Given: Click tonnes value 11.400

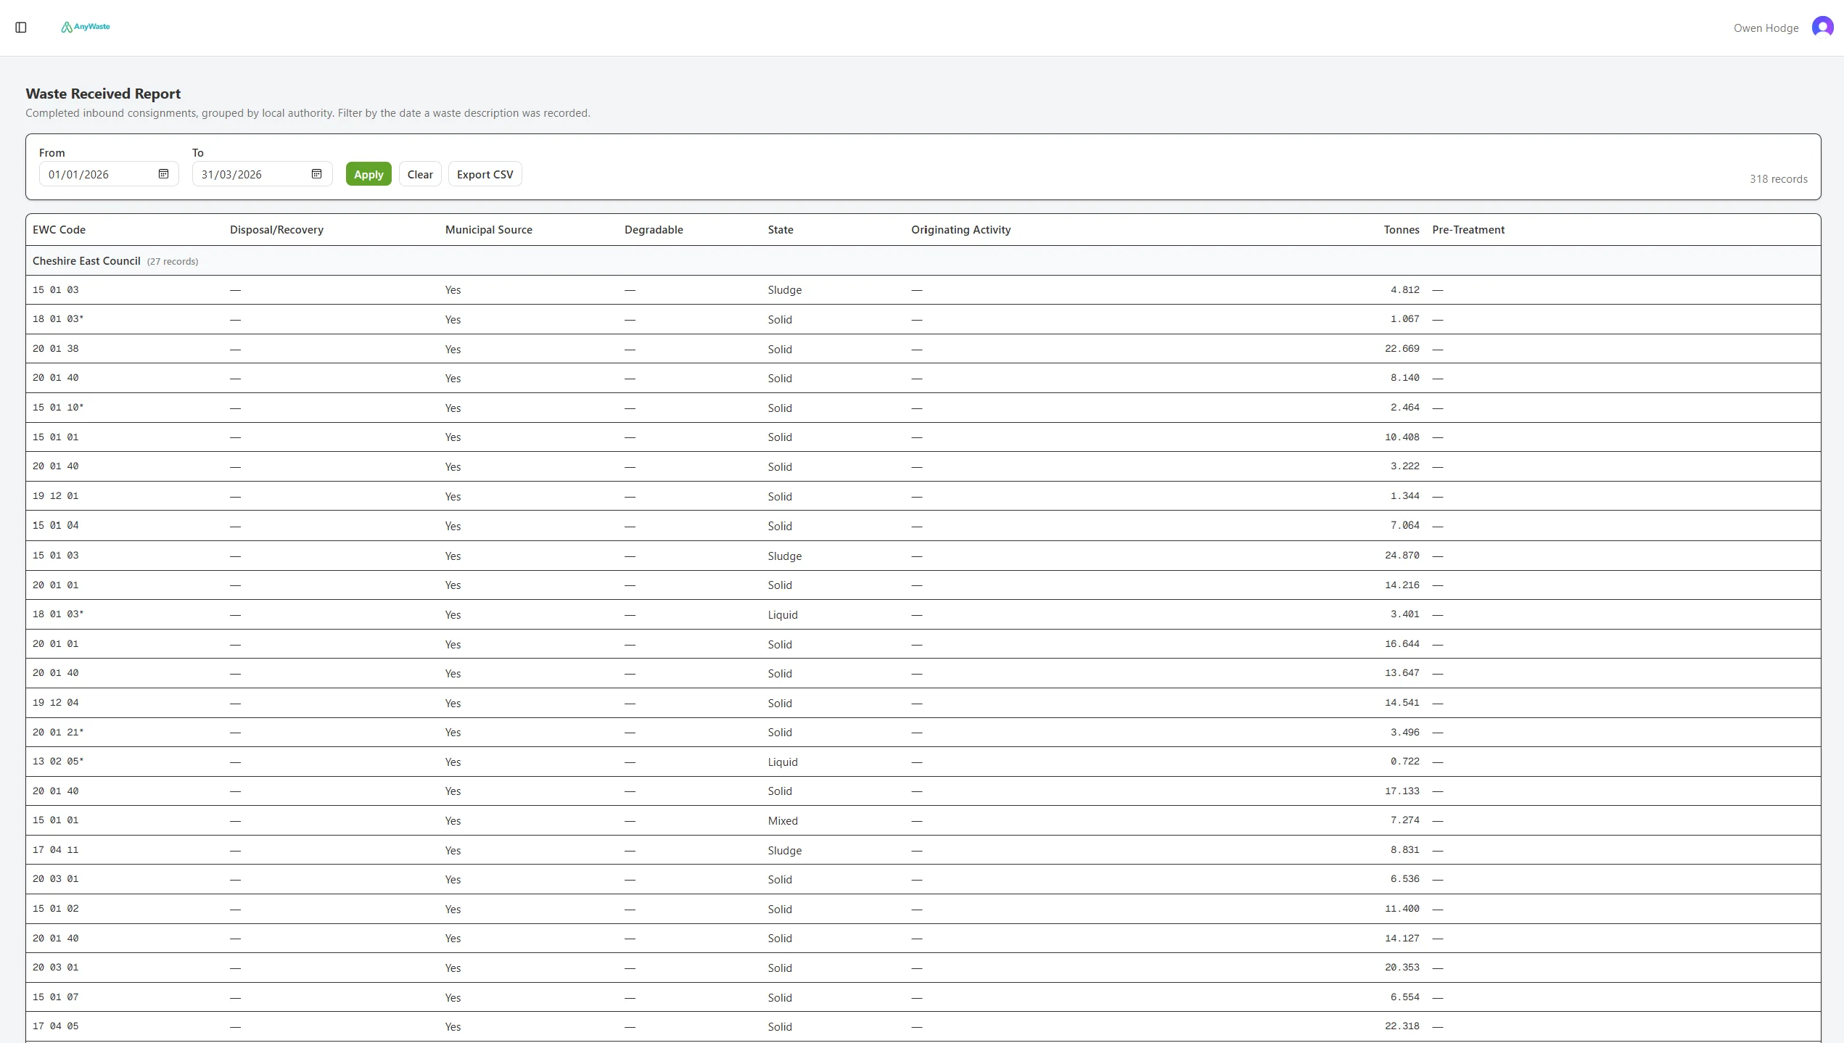Looking at the screenshot, I should click(x=1401, y=909).
